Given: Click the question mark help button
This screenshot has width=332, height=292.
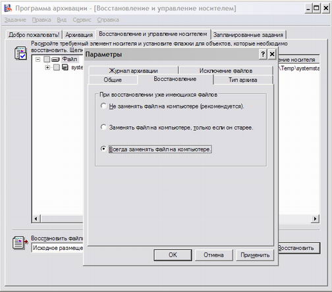Looking at the screenshot, I should [x=263, y=54].
